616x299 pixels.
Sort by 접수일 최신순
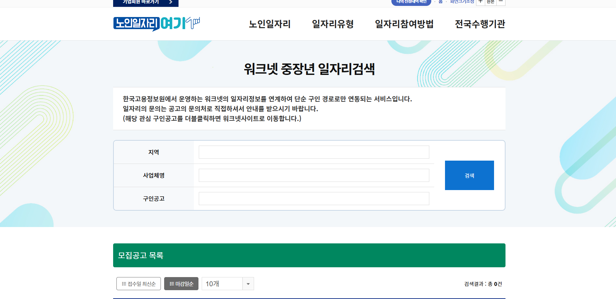pyautogui.click(x=139, y=284)
